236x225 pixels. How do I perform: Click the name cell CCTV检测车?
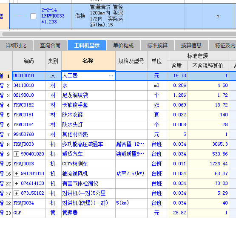pyautogui.click(x=88, y=164)
